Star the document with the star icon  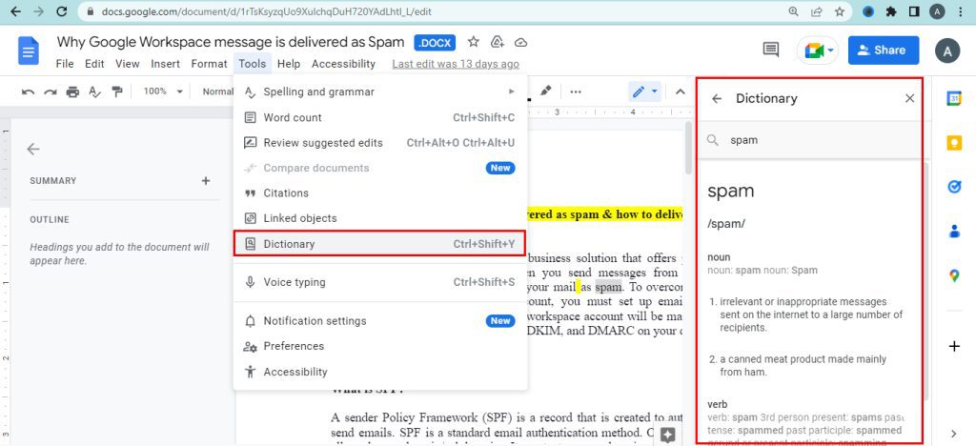pos(474,42)
